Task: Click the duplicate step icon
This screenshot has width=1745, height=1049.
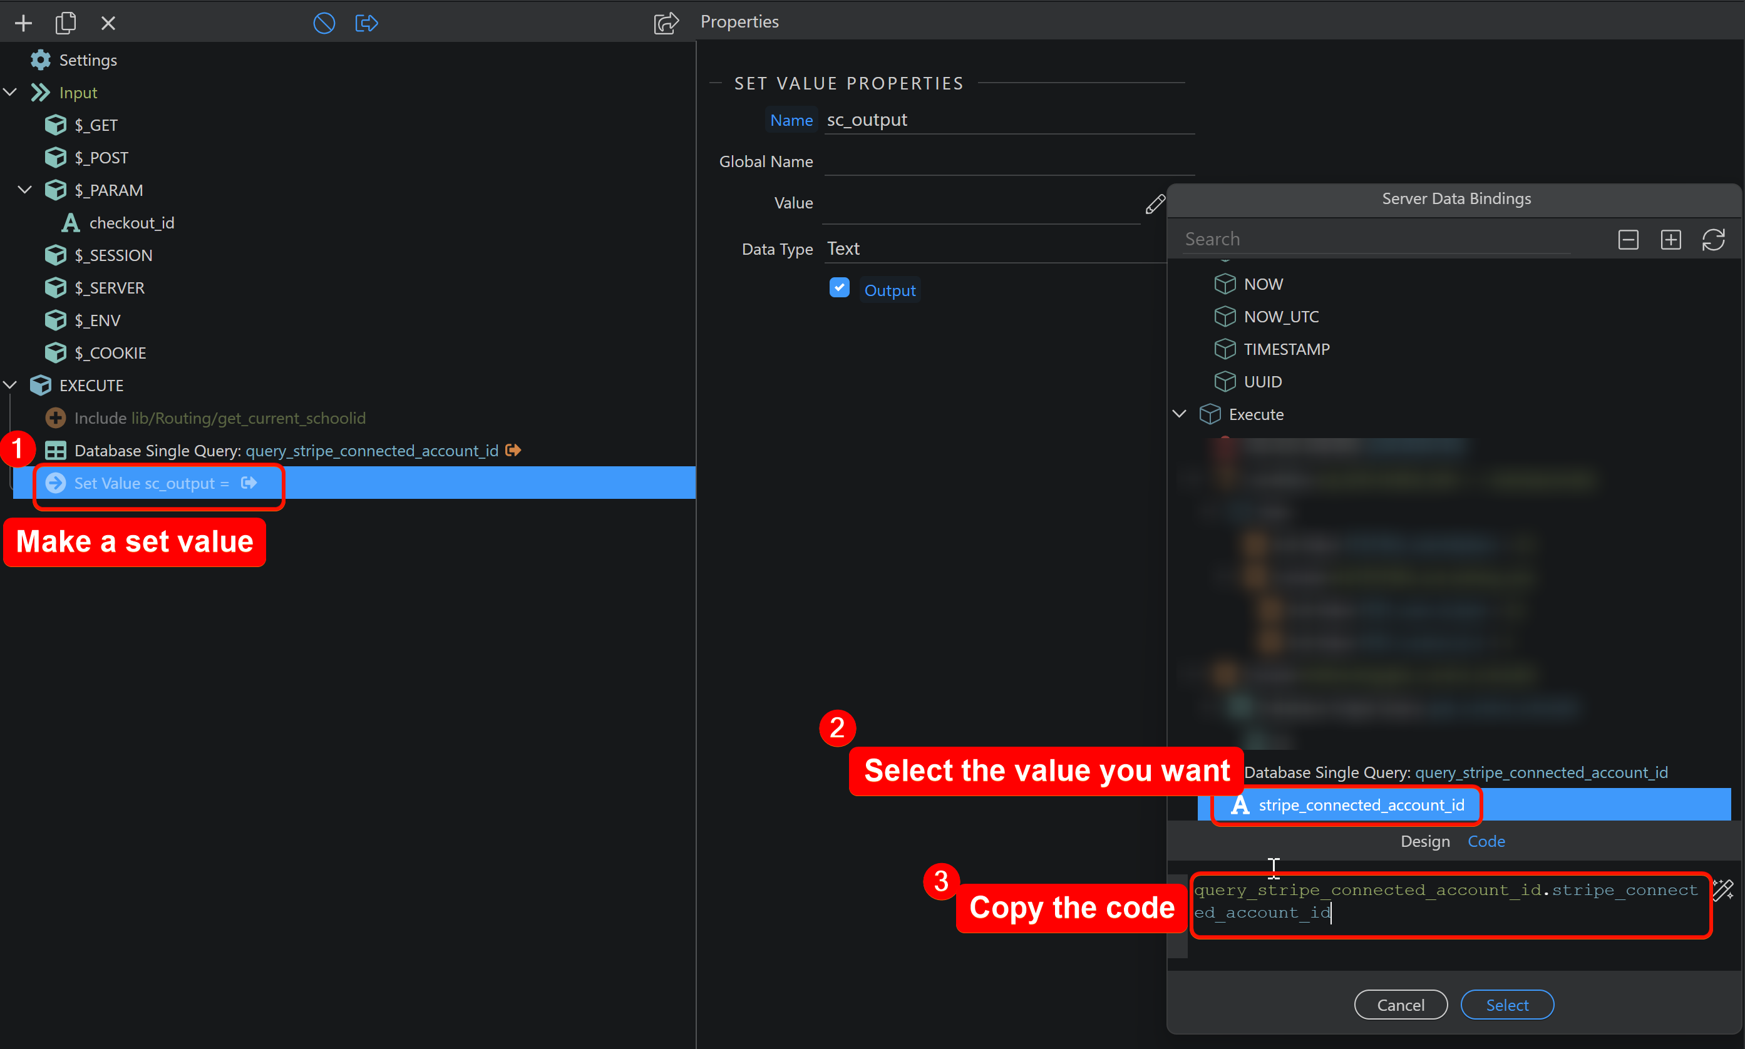Action: pos(65,23)
